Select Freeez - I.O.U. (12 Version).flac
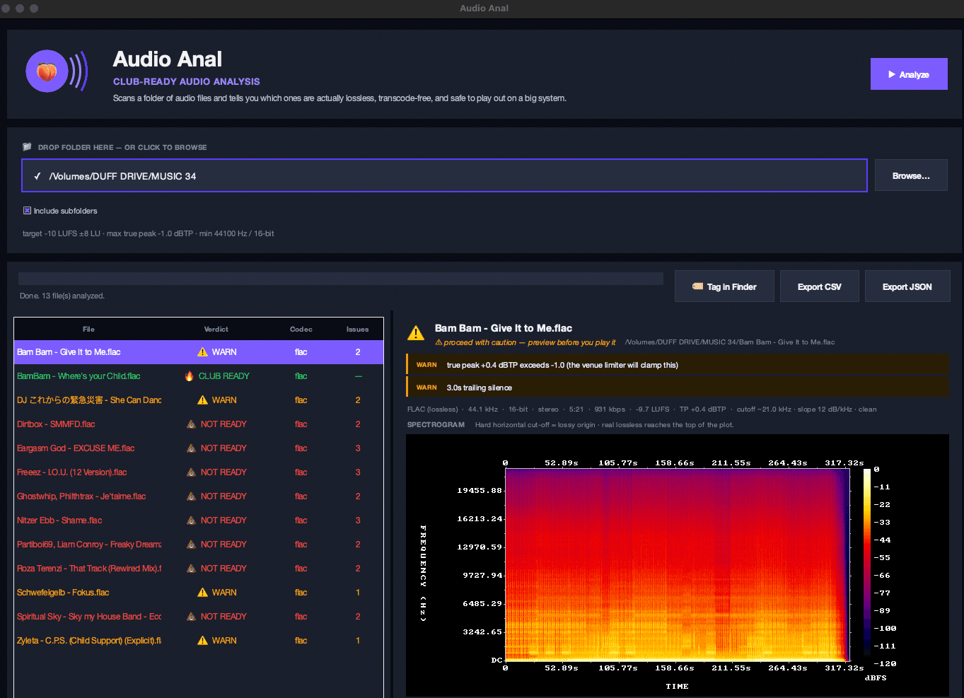Image resolution: width=964 pixels, height=698 pixels. pos(199,472)
